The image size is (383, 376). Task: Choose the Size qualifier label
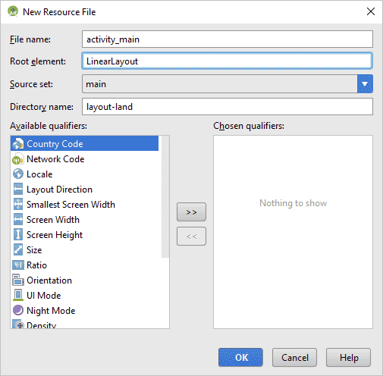34,250
